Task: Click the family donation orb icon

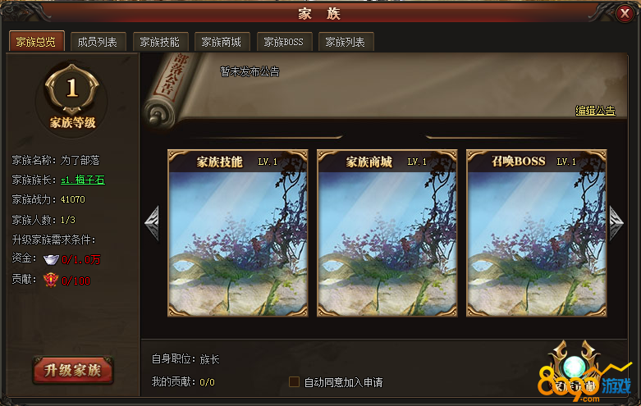Action: pos(574,367)
